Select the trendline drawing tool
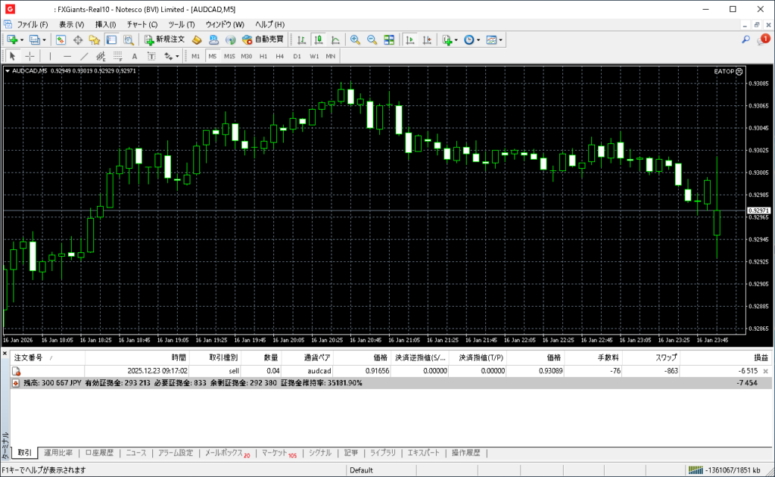 [84, 56]
